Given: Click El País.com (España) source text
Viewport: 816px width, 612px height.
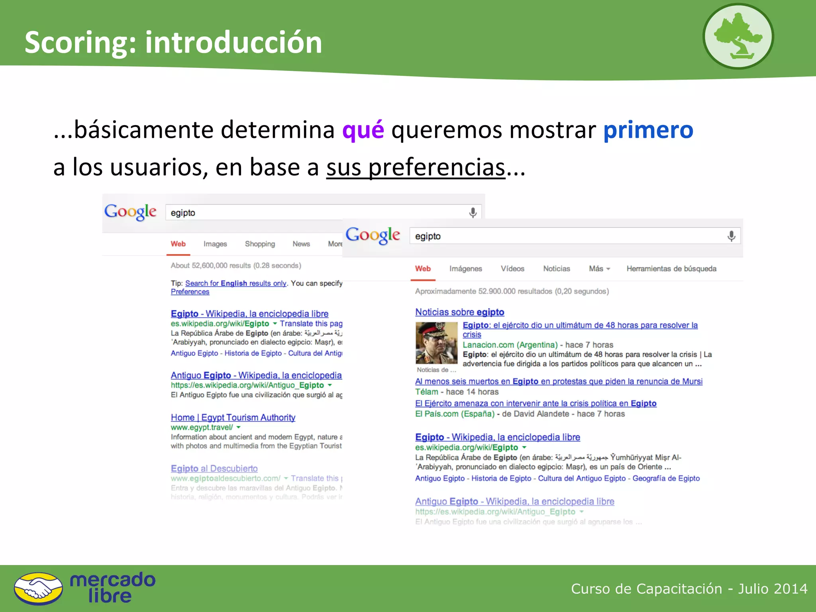Looking at the screenshot, I should tap(455, 414).
